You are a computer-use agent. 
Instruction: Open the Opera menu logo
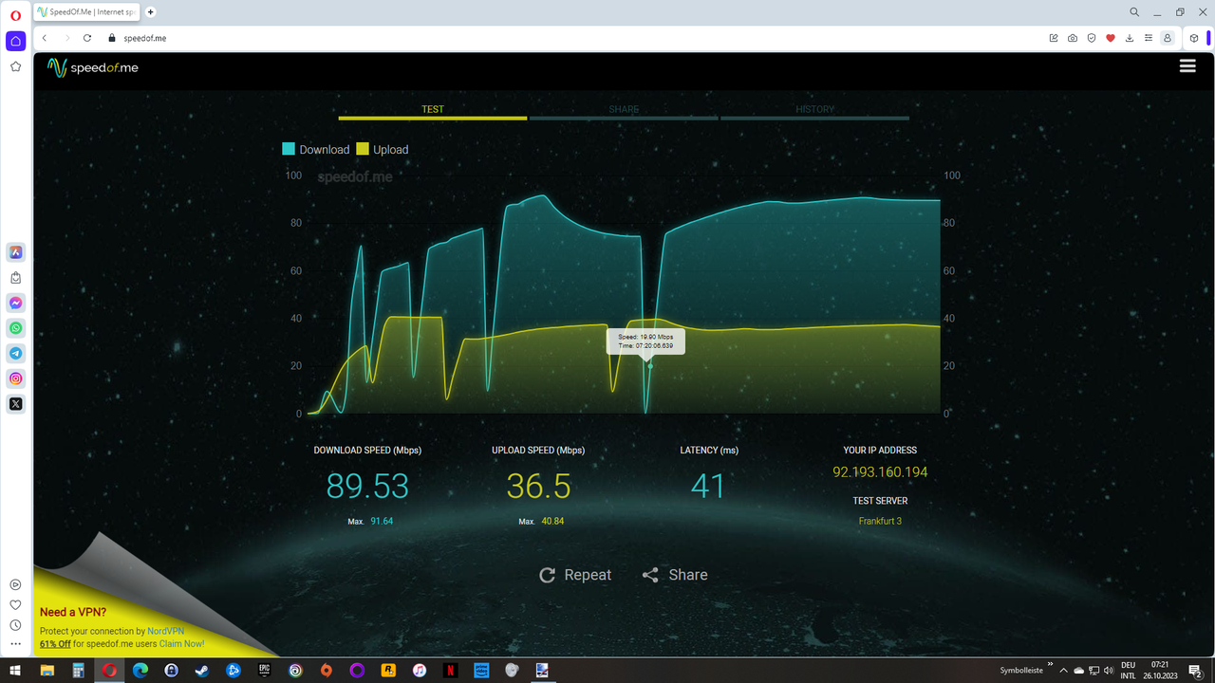point(15,15)
